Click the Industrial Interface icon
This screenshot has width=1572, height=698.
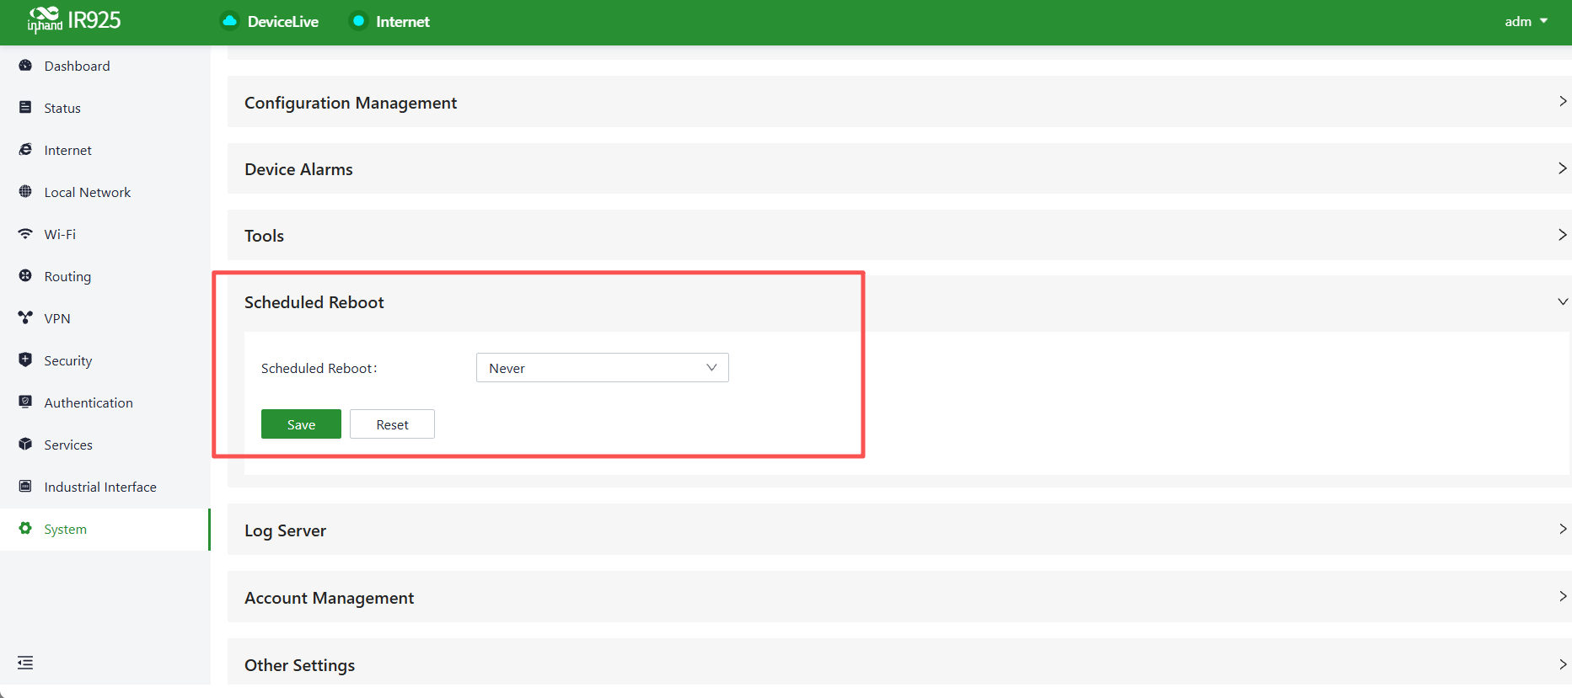click(25, 487)
